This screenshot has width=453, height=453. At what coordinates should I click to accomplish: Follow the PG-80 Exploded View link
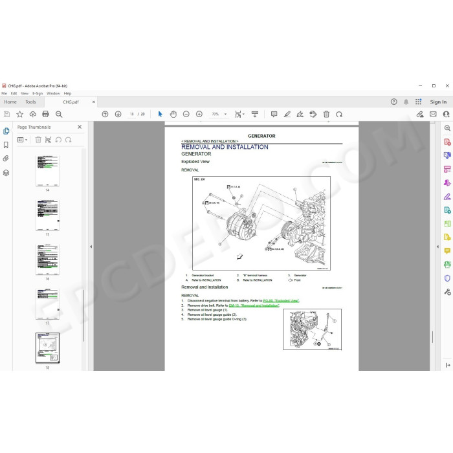click(281, 301)
